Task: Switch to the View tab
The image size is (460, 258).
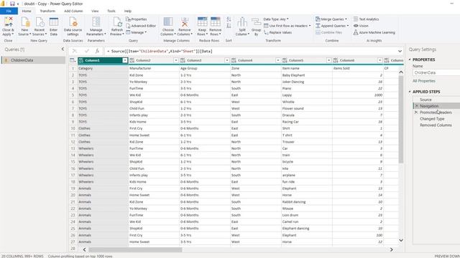Action: pos(95,11)
